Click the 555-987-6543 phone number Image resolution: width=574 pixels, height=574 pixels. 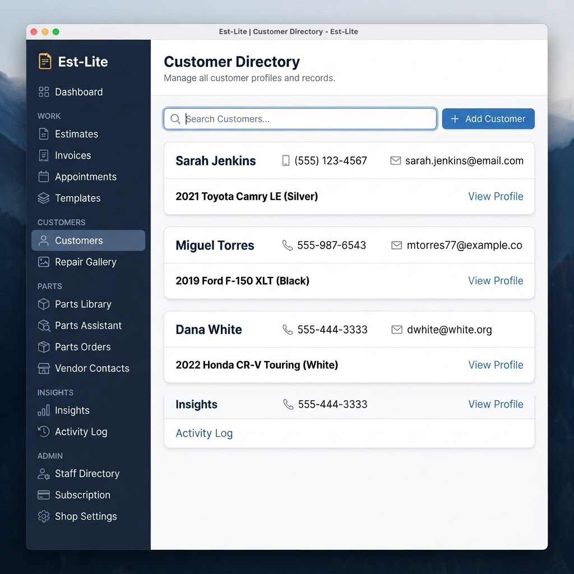[x=331, y=246]
